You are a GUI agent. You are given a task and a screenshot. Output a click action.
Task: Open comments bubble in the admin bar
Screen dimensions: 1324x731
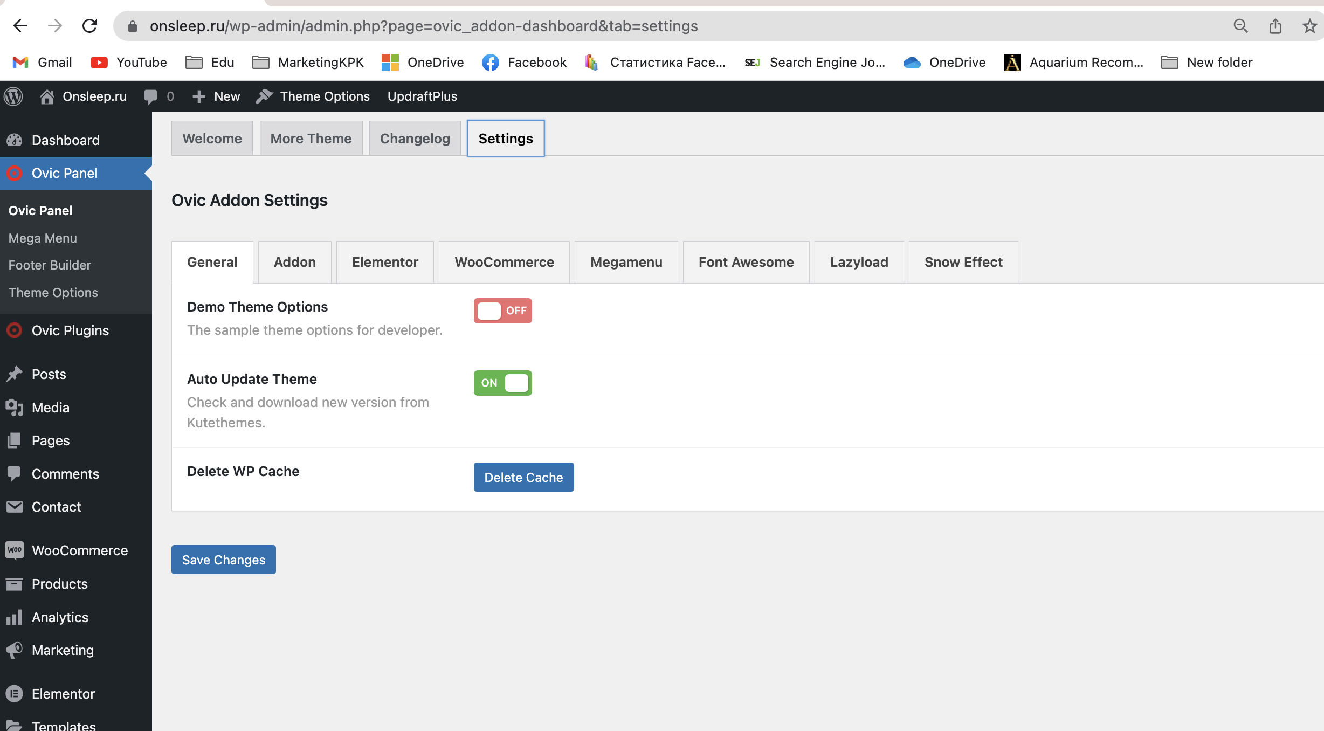click(159, 96)
